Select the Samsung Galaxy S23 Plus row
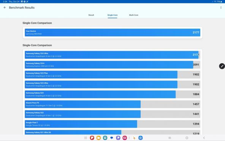225x141 pixels. [x=112, y=75]
